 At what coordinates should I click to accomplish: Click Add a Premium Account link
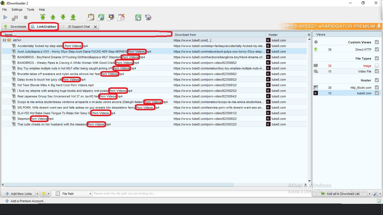point(25,201)
